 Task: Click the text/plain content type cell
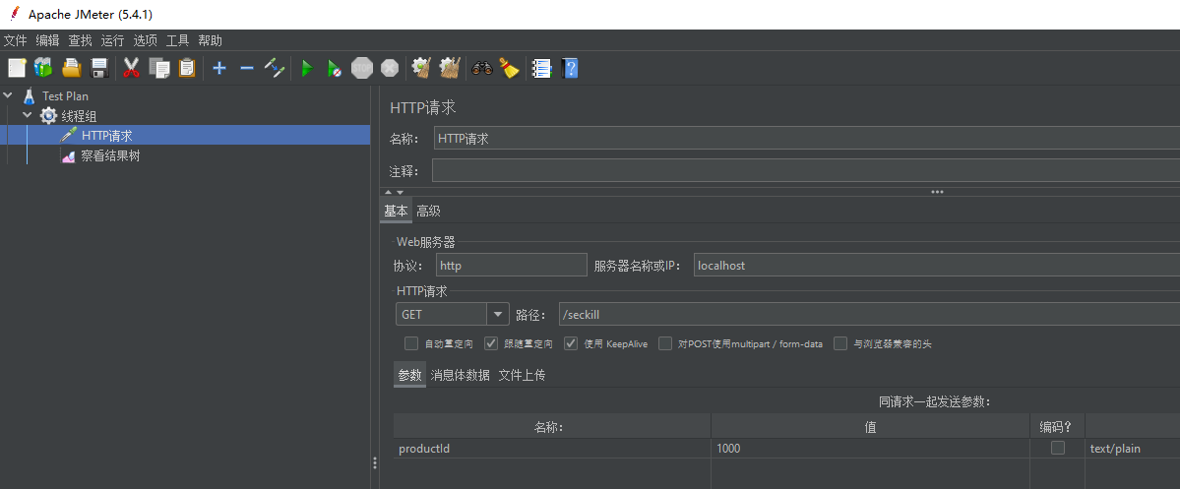[1133, 449]
